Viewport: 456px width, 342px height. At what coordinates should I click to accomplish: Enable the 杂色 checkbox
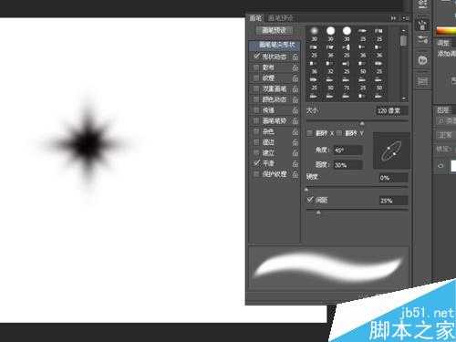tap(256, 131)
